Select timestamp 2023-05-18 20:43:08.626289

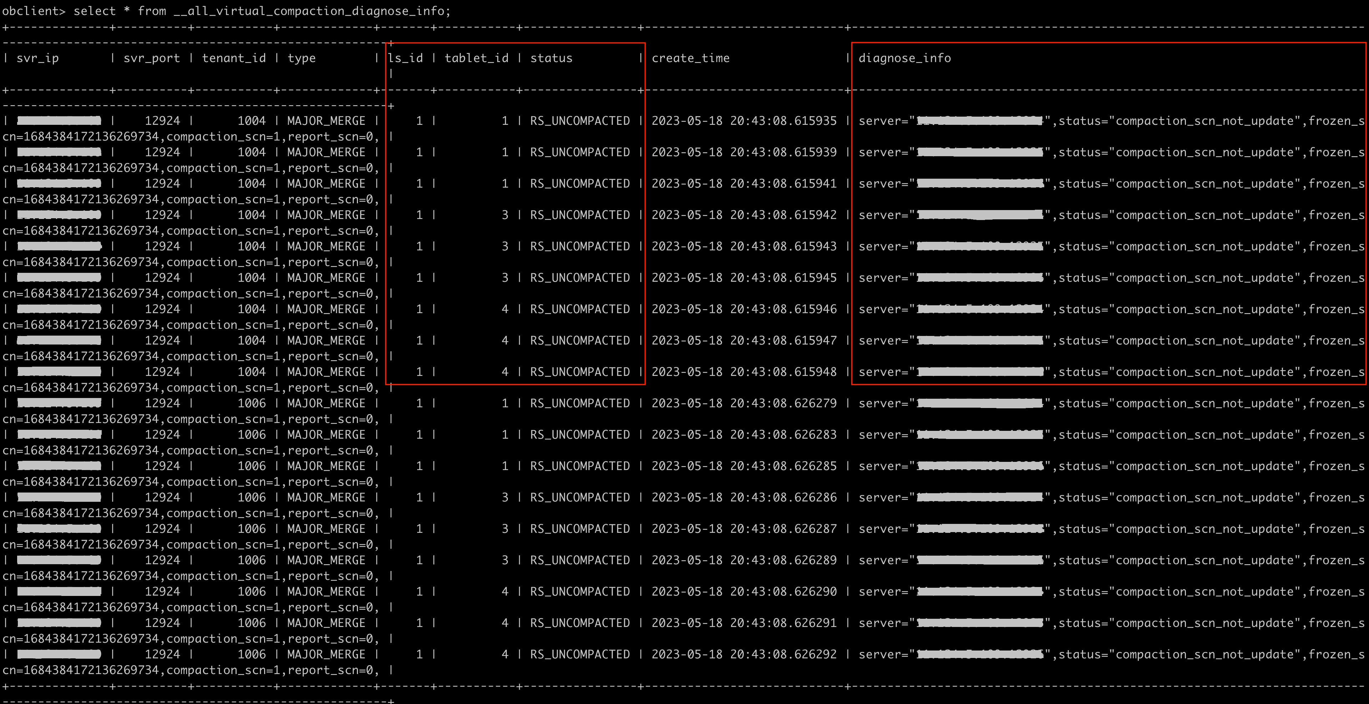tap(744, 560)
